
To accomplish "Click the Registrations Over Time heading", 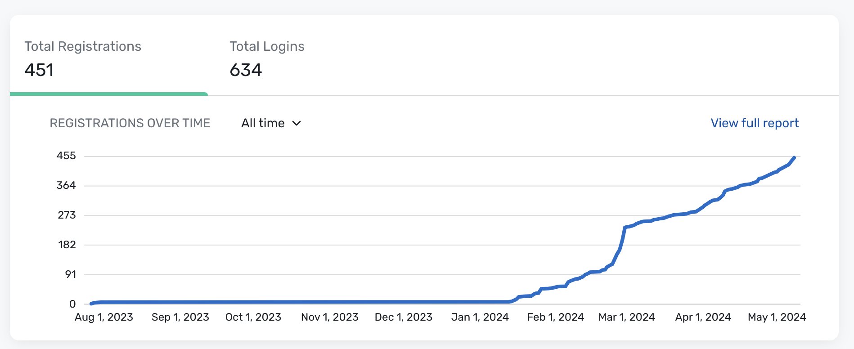I will click(x=130, y=123).
